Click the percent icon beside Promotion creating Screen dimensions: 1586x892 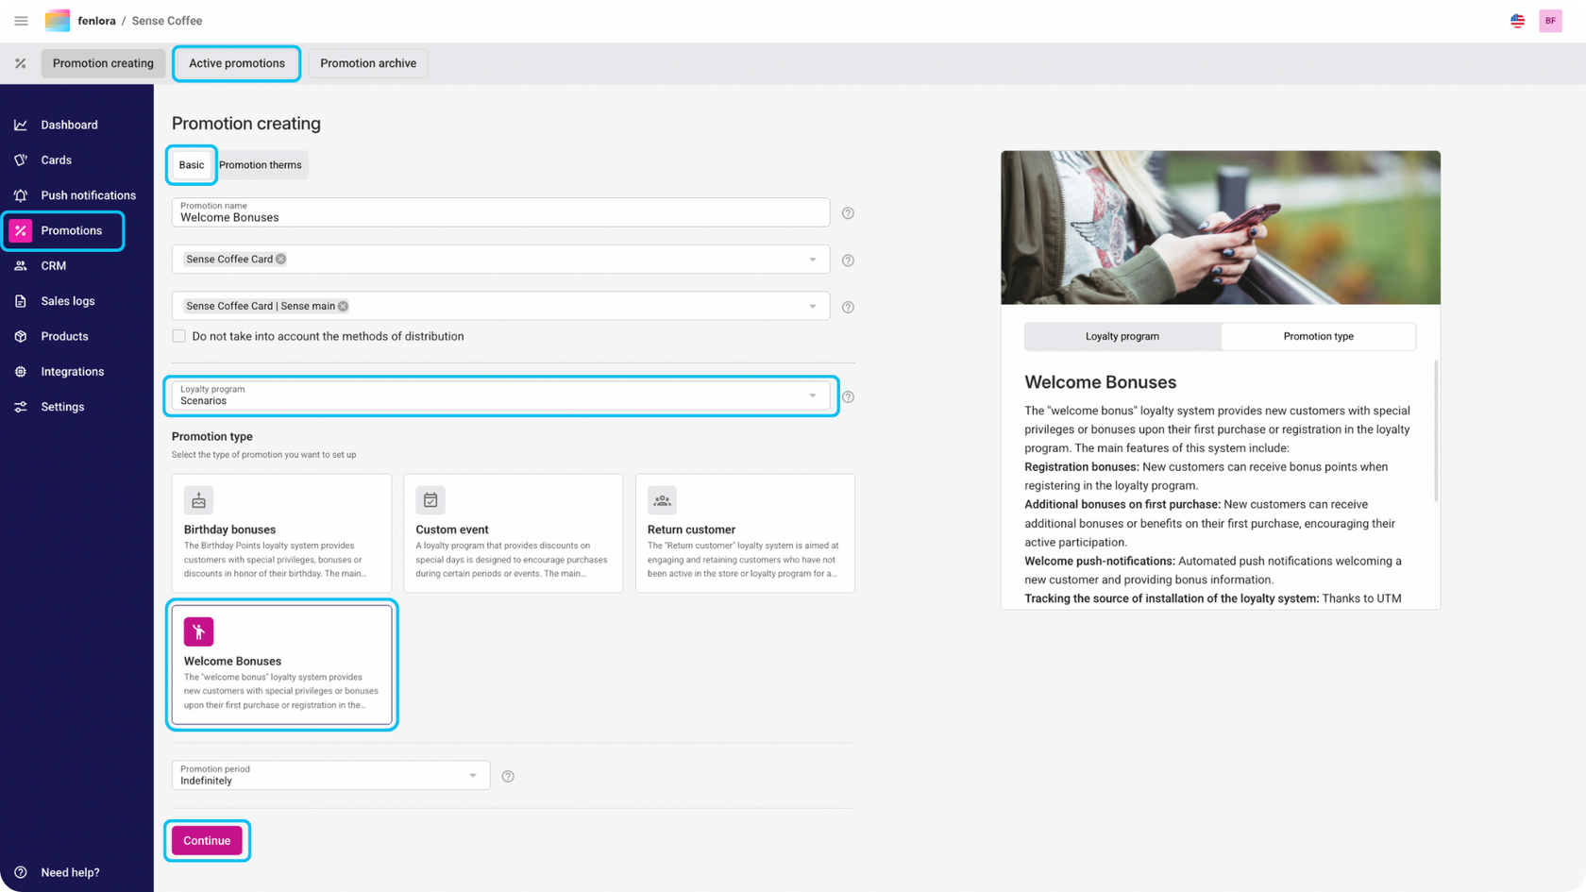(21, 63)
